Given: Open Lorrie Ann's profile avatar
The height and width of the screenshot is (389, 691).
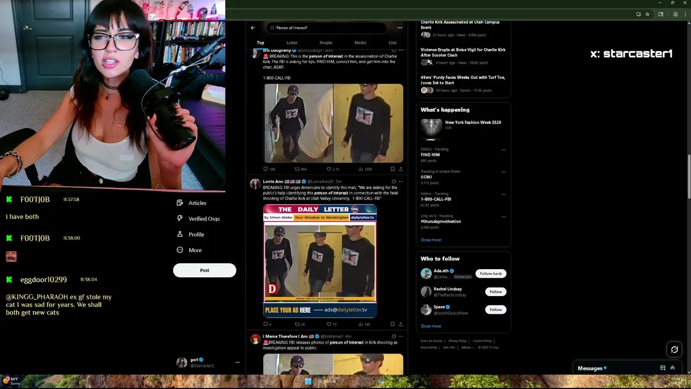Looking at the screenshot, I should (x=255, y=184).
